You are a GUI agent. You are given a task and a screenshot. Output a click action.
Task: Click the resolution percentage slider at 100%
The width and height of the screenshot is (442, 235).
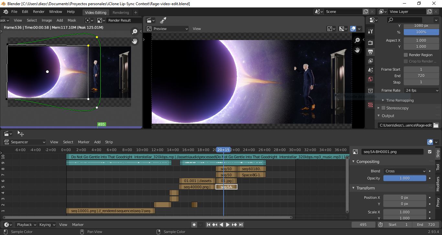421,32
